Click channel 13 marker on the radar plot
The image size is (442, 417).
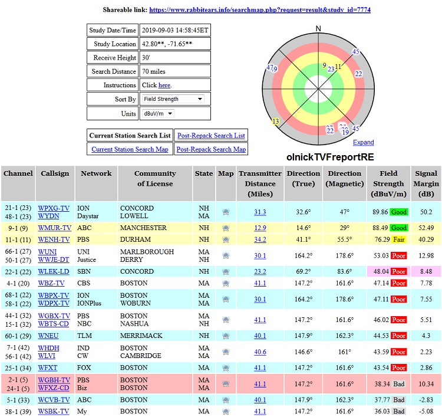[x=275, y=122]
